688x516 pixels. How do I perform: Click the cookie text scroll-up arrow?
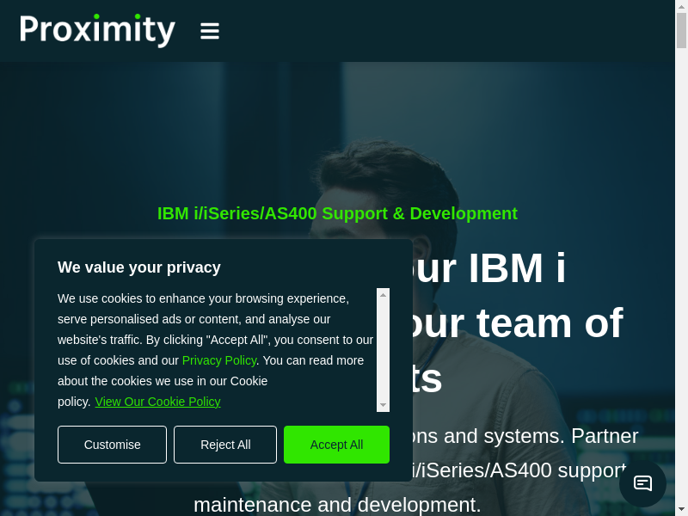click(x=384, y=295)
